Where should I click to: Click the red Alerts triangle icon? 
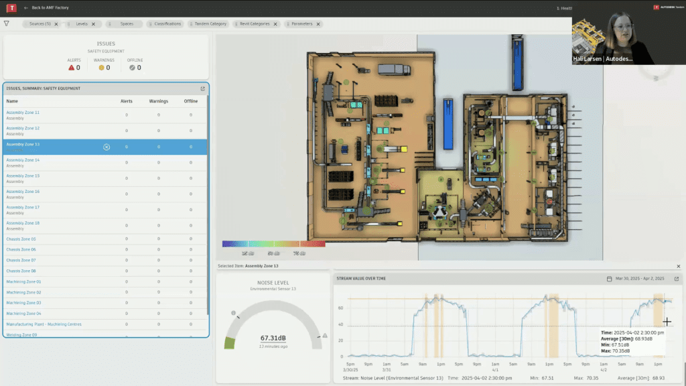point(72,68)
